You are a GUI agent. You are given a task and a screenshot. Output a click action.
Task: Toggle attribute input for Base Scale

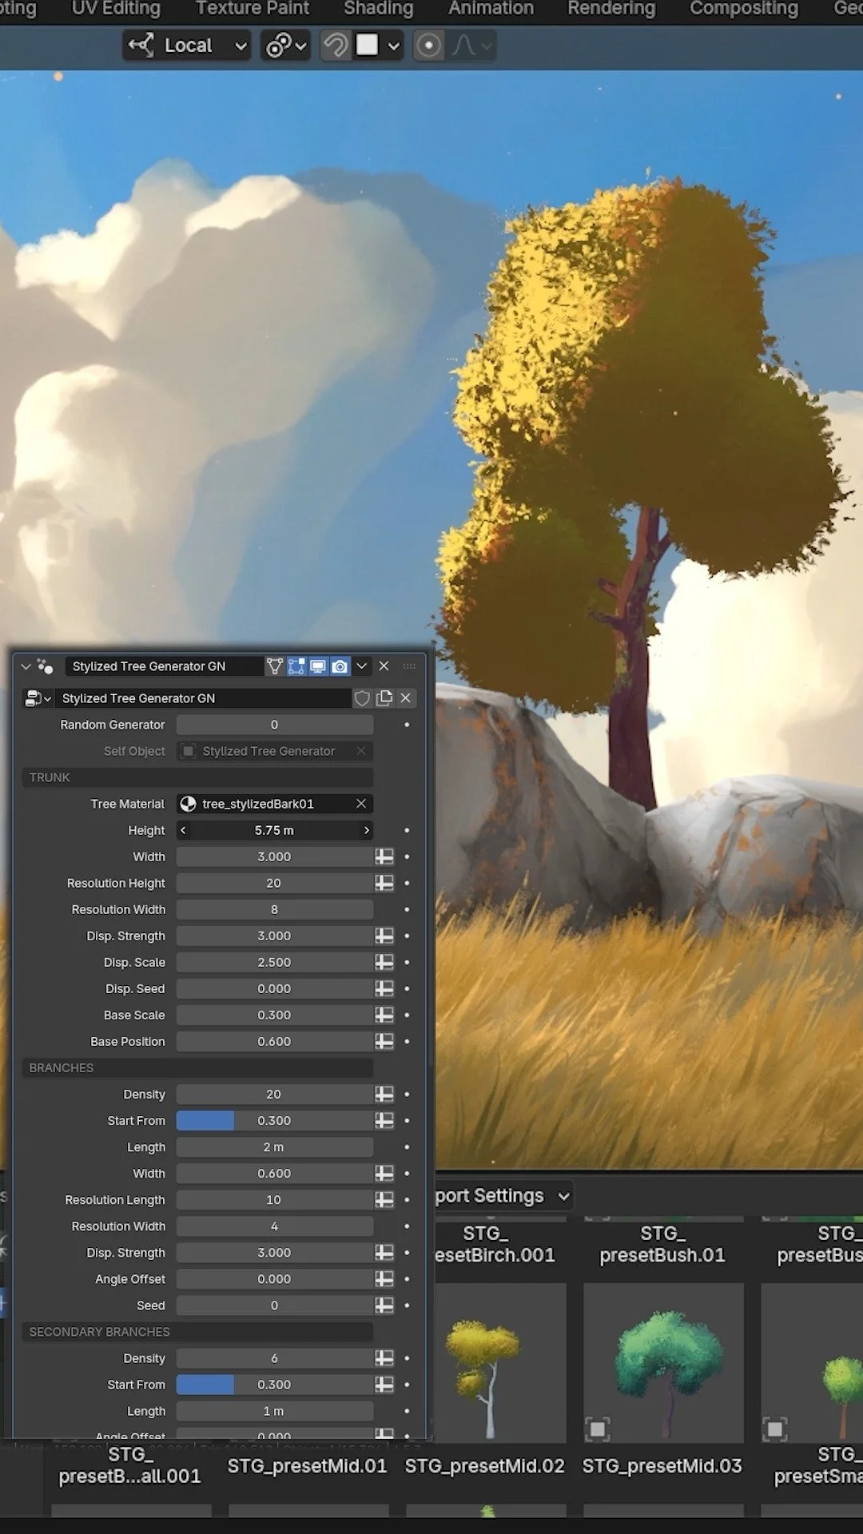click(x=384, y=1015)
